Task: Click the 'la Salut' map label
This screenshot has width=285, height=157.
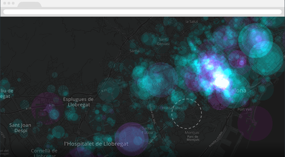Action: point(192,21)
